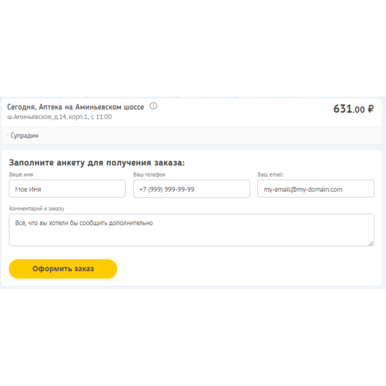The height and width of the screenshot is (386, 386).
Task: Select the 'Супрадин' order item
Action: pos(25,136)
